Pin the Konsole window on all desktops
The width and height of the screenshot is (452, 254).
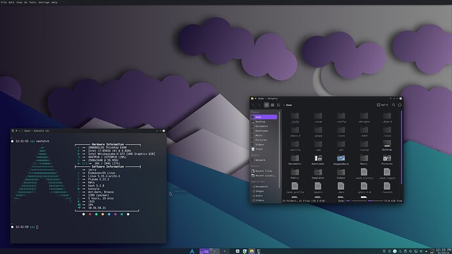(x=16, y=131)
